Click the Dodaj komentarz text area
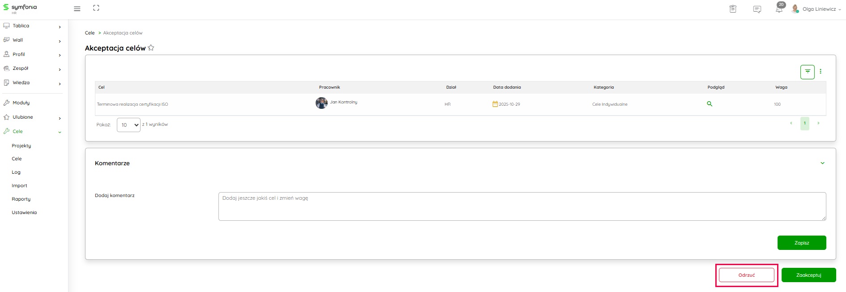 coord(521,206)
